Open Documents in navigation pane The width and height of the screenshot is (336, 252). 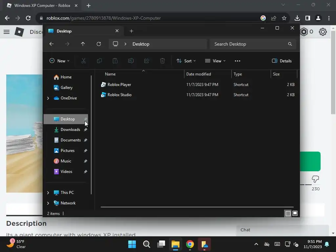(x=71, y=140)
